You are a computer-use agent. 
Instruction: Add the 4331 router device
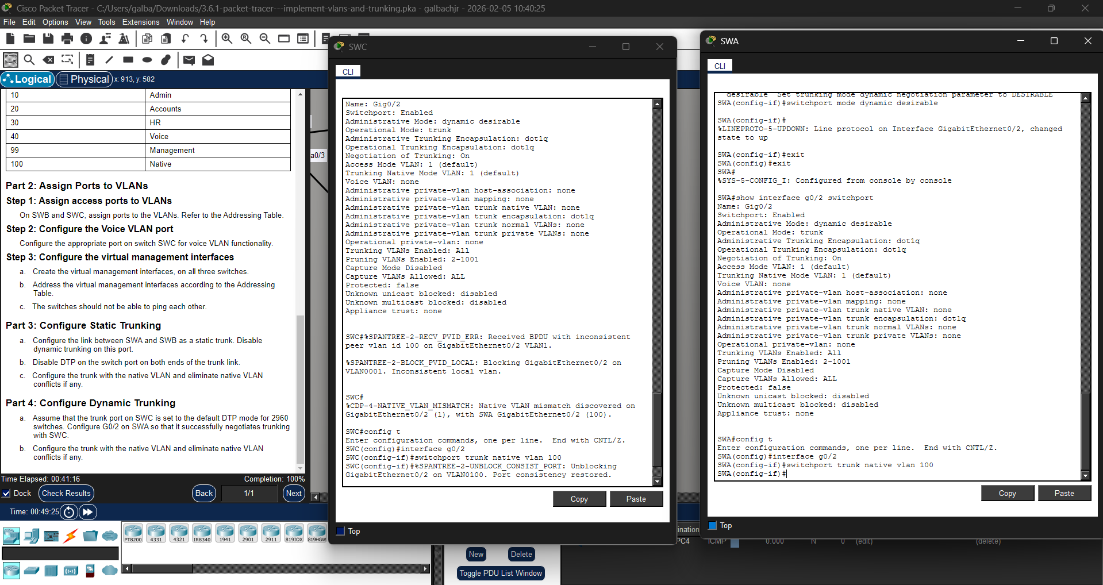[156, 533]
